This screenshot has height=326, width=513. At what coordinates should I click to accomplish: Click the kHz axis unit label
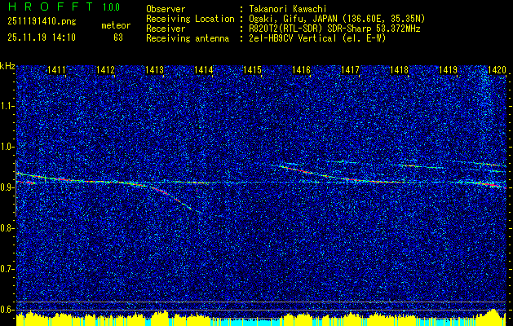(x=7, y=67)
